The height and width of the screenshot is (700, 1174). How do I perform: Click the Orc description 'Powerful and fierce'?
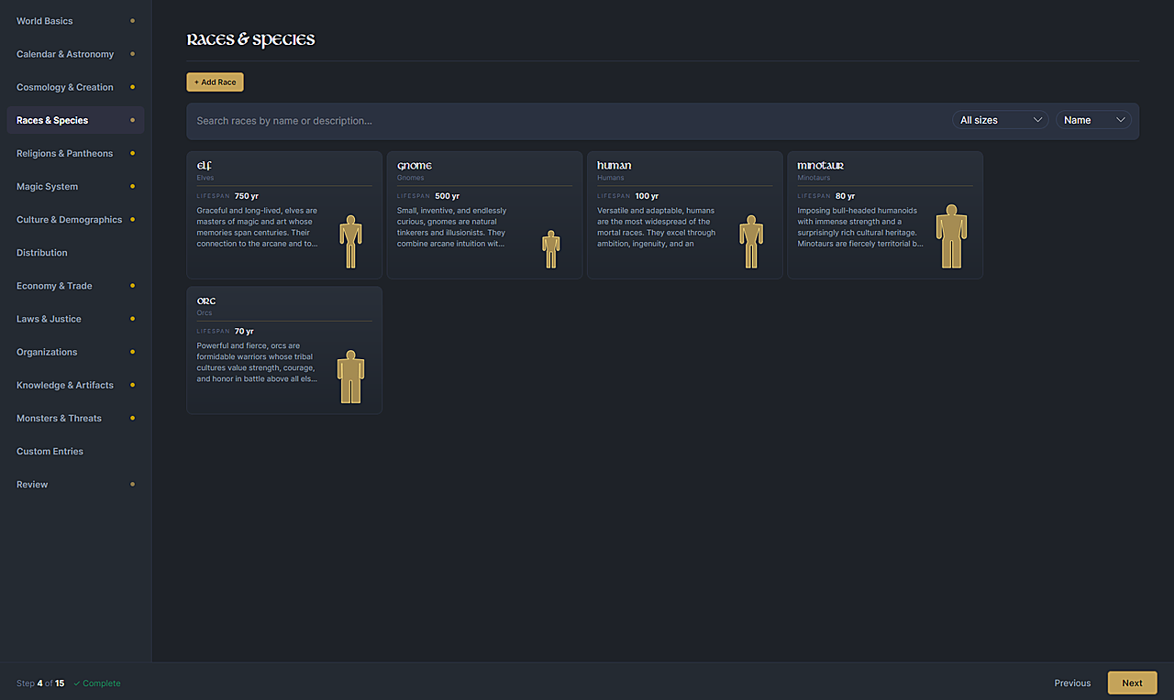tap(258, 362)
